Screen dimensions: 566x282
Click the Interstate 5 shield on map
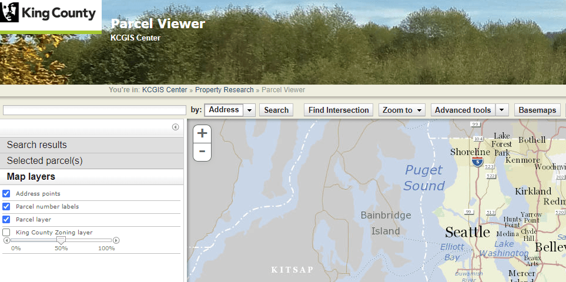tap(477, 162)
